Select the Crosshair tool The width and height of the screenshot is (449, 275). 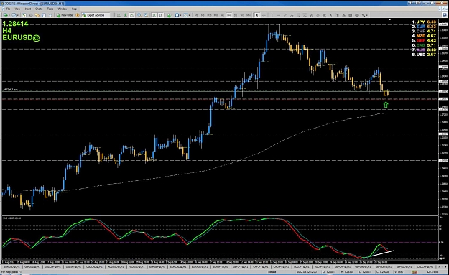264,15
